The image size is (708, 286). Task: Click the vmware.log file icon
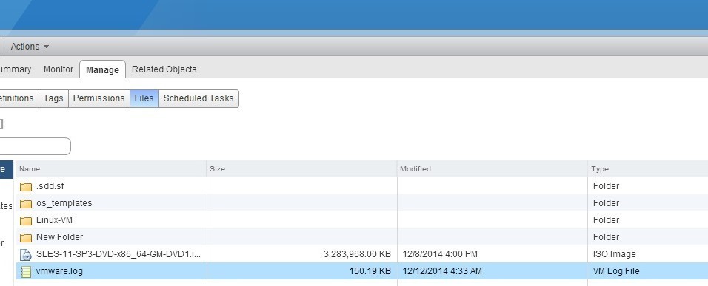26,271
